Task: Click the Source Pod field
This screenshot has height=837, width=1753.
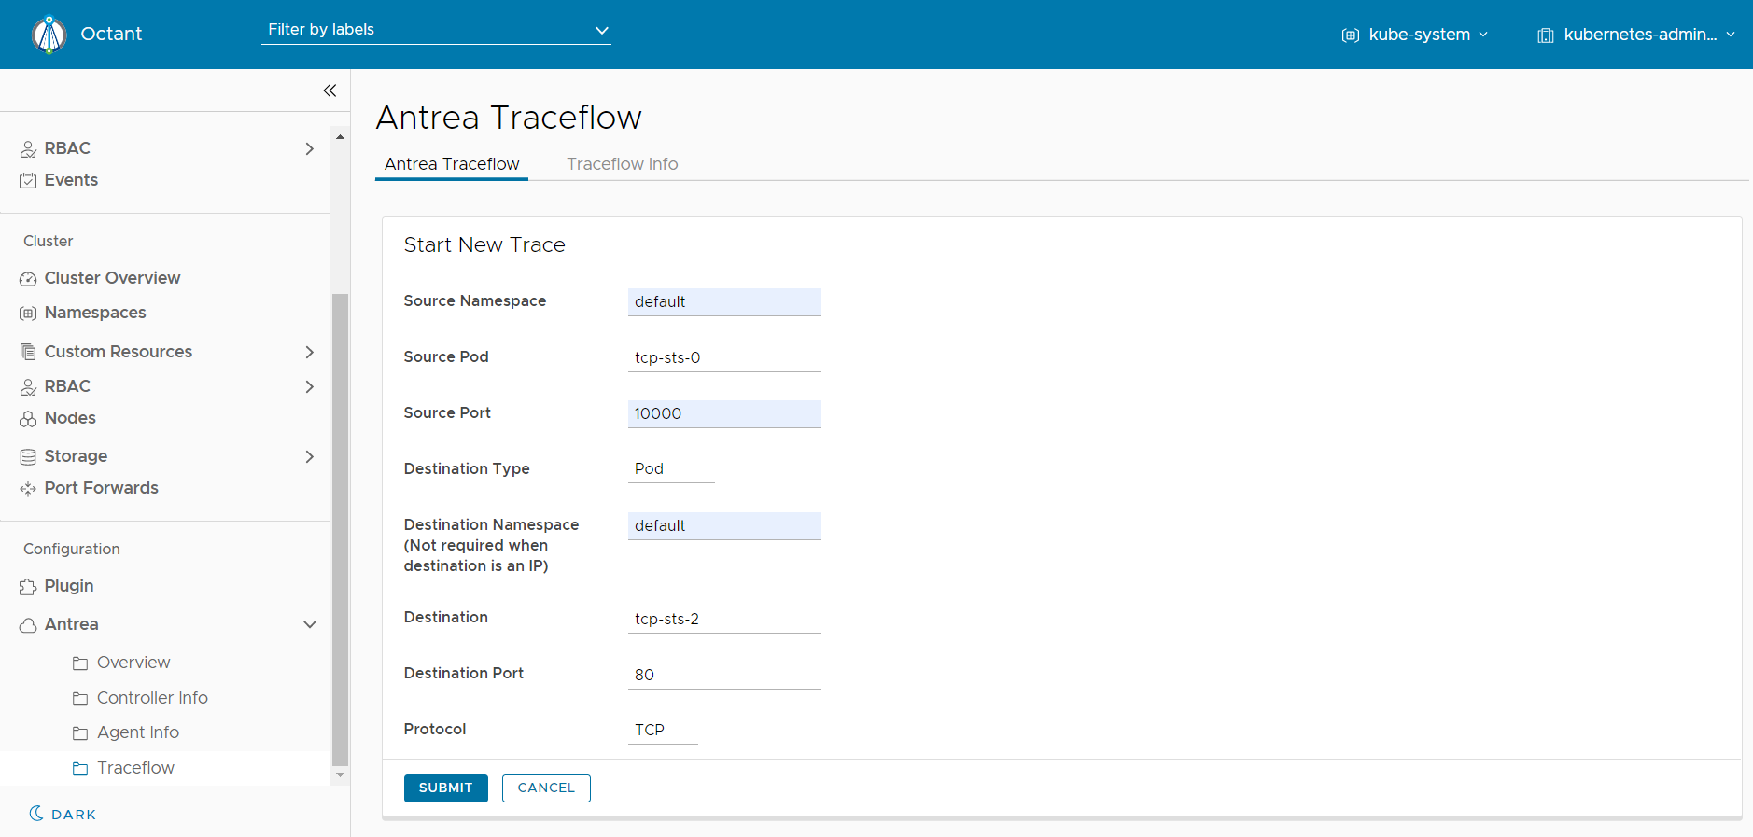Action: [x=724, y=358]
